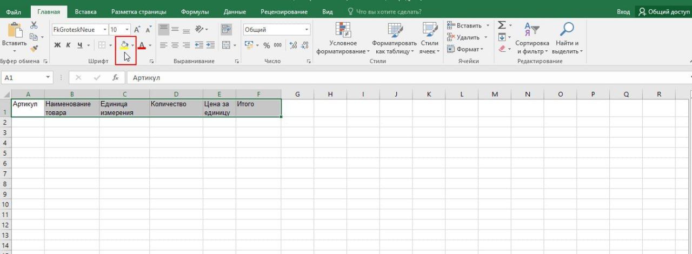The height and width of the screenshot is (254, 692).
Task: Click the Clear eraser icon
Action: [x=502, y=49]
